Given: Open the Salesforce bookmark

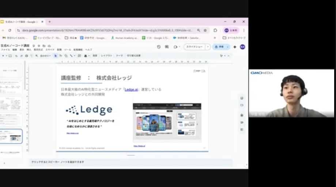Looking at the screenshot, I should (x=186, y=38).
